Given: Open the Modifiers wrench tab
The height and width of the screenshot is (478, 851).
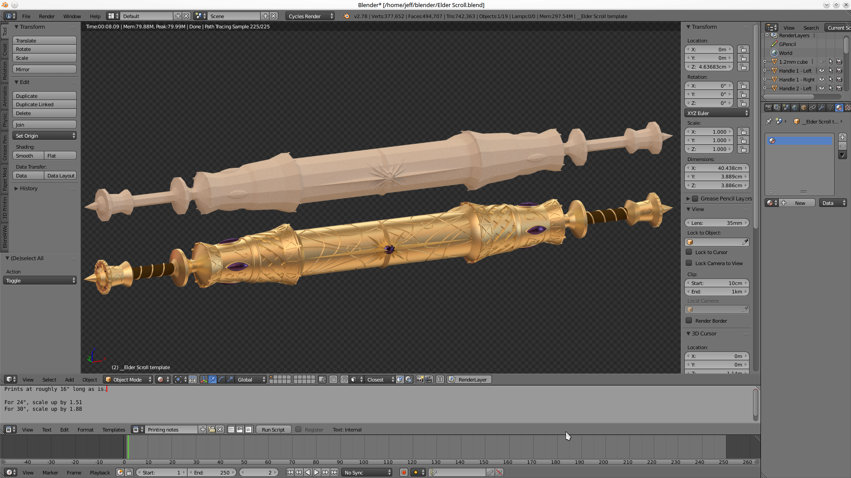Looking at the screenshot, I should point(821,108).
